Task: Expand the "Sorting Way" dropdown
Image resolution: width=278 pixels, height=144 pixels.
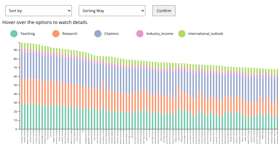Action: (112, 11)
